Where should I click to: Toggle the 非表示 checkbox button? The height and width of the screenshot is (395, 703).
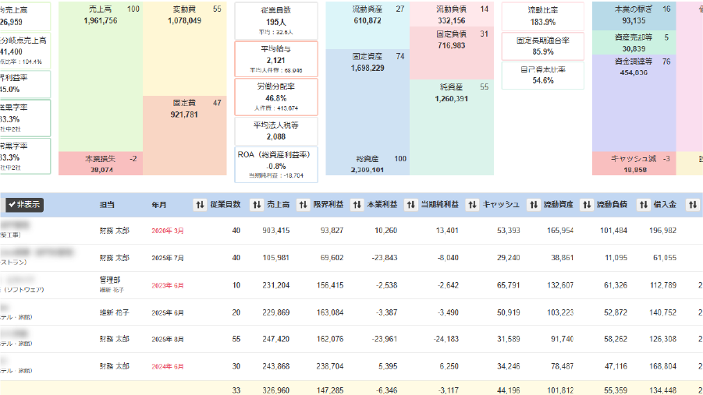tap(25, 205)
